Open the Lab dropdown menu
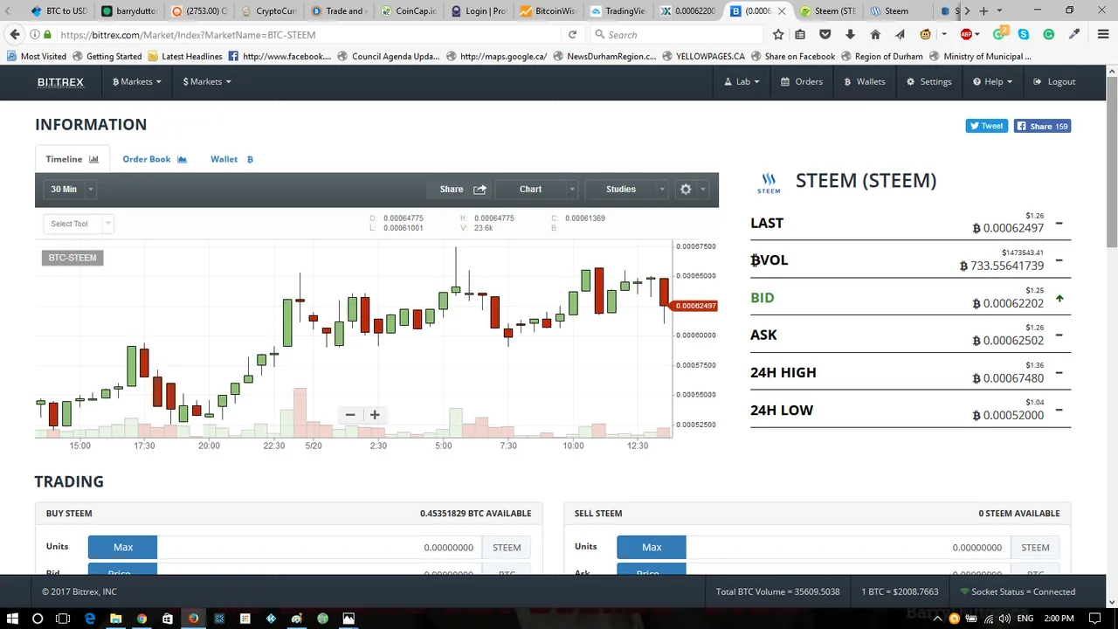1118x629 pixels. coord(742,81)
